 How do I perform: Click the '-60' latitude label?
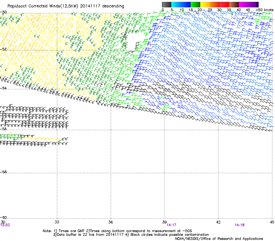[3, 217]
